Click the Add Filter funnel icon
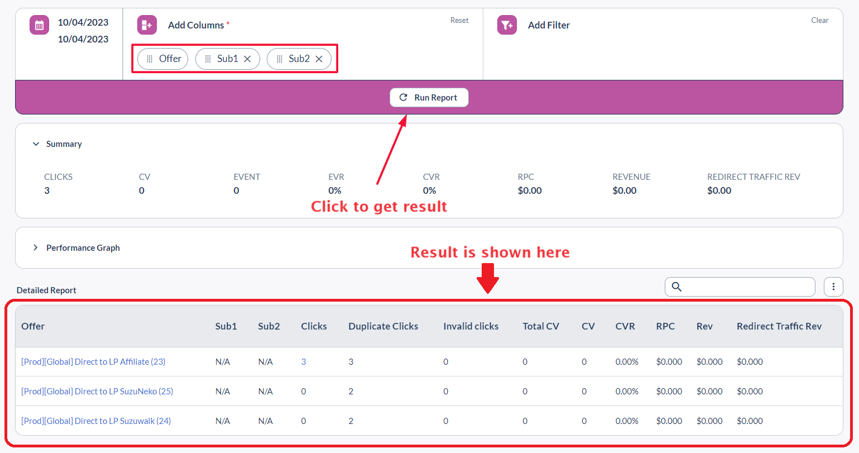 [x=507, y=25]
